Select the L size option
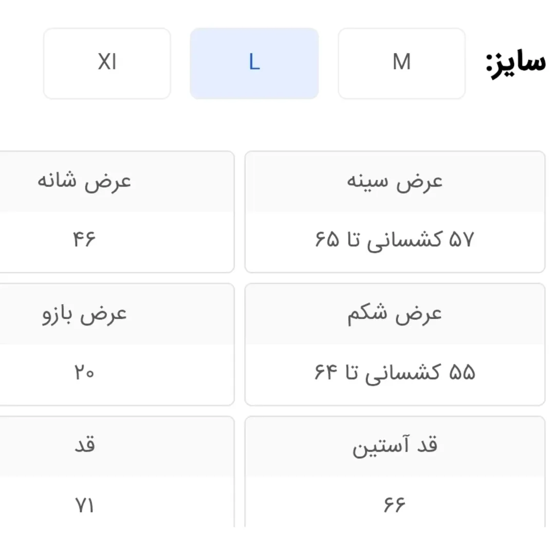 pyautogui.click(x=254, y=63)
